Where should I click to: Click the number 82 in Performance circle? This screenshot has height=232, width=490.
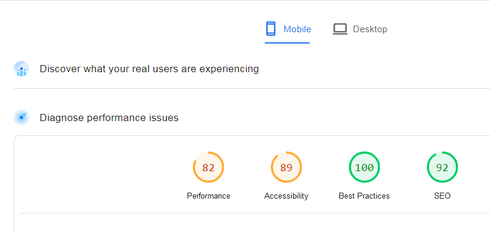208,168
